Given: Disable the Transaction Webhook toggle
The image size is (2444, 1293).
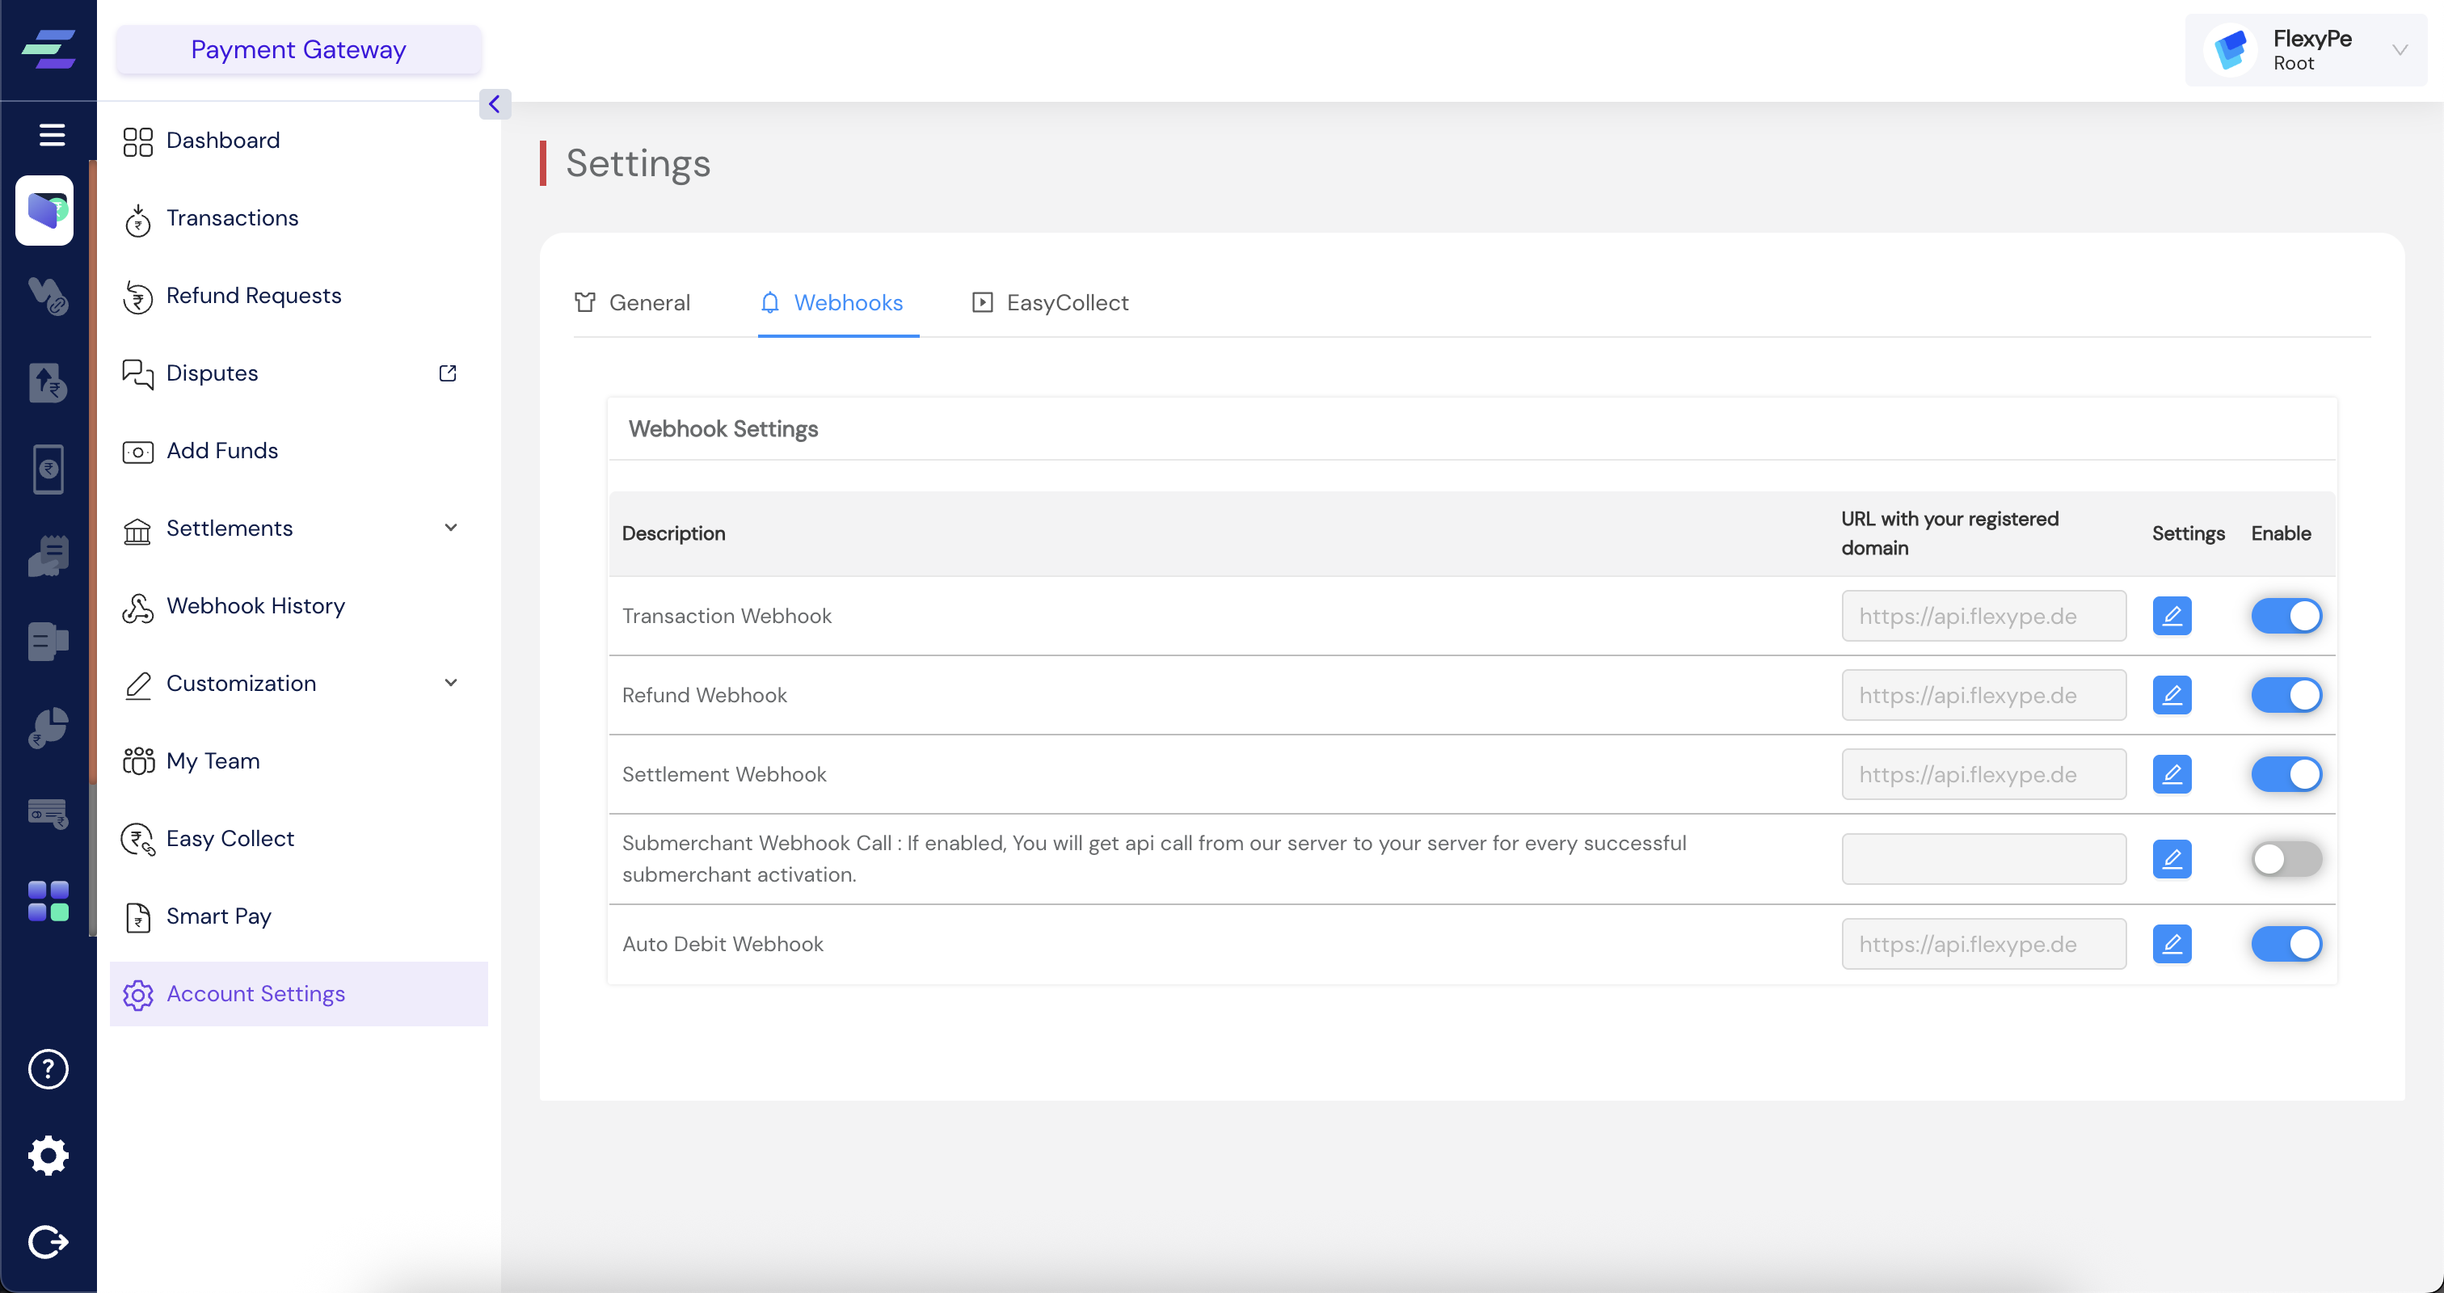Looking at the screenshot, I should (x=2286, y=616).
